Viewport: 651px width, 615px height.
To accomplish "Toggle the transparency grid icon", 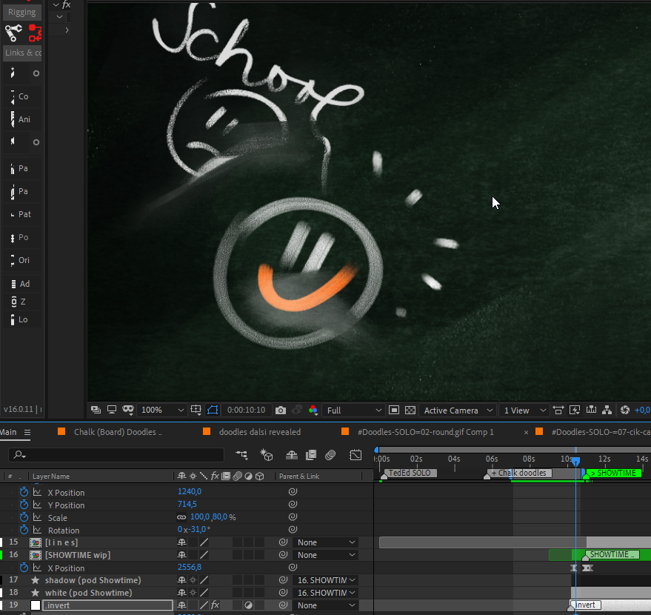I will pyautogui.click(x=410, y=410).
